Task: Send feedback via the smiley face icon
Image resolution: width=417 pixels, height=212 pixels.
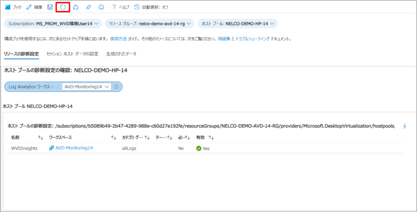Action: coord(101,7)
